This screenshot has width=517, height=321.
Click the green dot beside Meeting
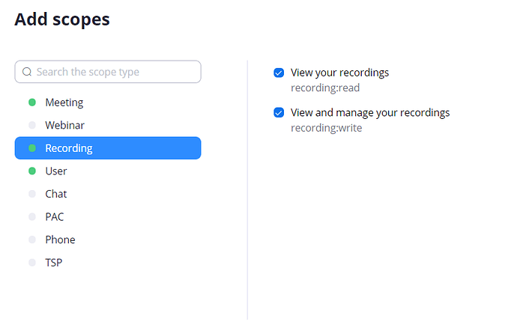(31, 103)
